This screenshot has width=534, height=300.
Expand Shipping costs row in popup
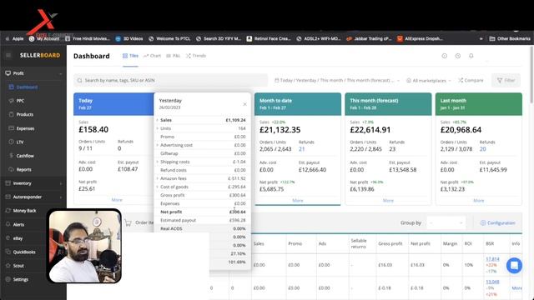(x=158, y=162)
